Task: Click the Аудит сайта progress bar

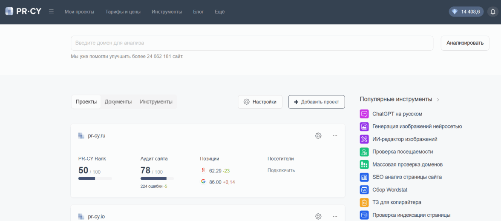Action: (x=157, y=178)
